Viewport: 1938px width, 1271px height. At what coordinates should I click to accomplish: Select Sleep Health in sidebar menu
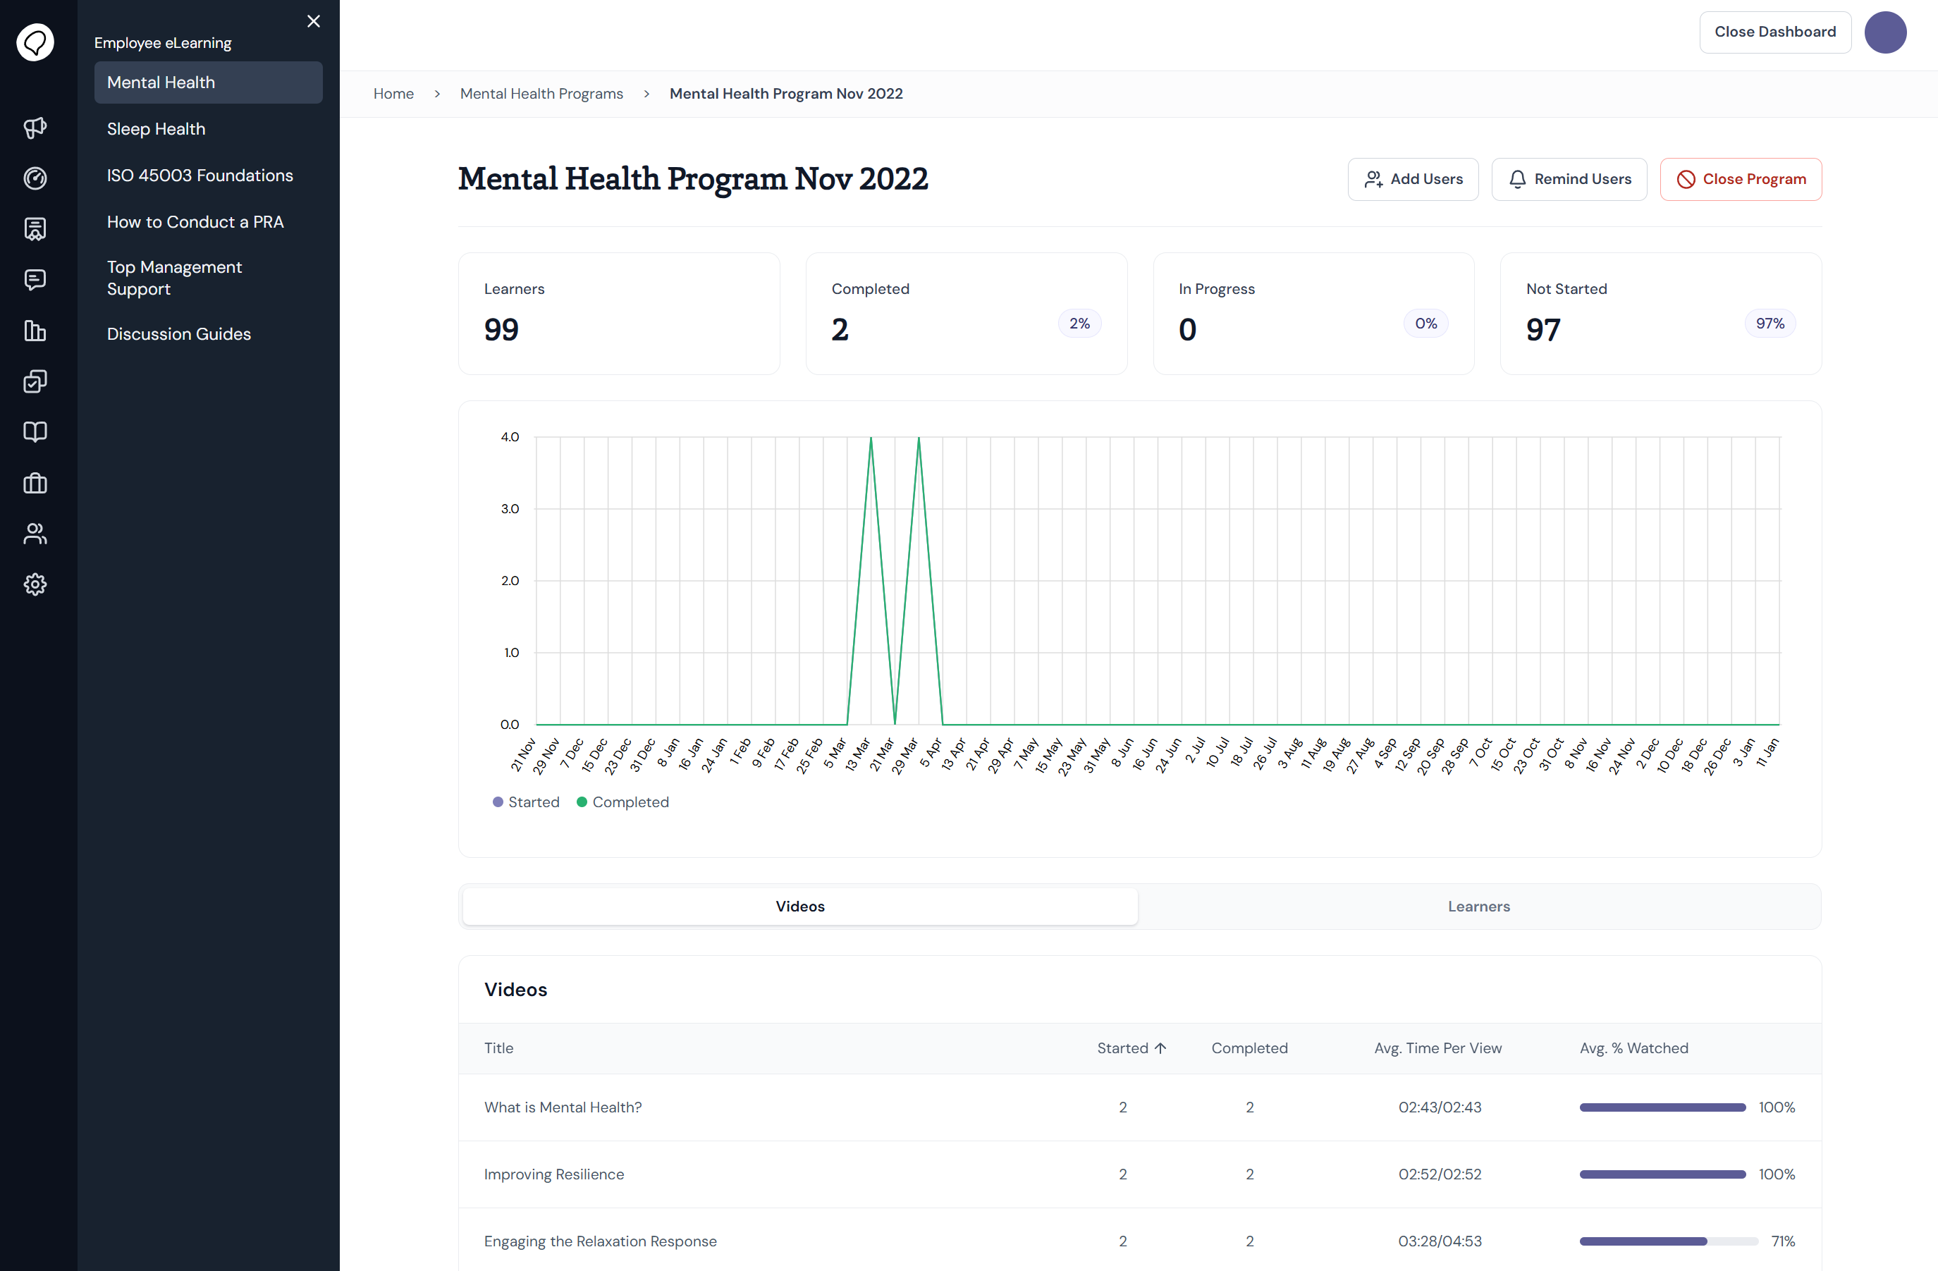[x=209, y=128]
